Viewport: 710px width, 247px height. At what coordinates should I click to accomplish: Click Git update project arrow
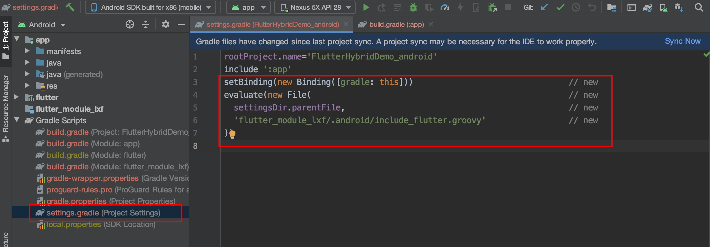[544, 7]
